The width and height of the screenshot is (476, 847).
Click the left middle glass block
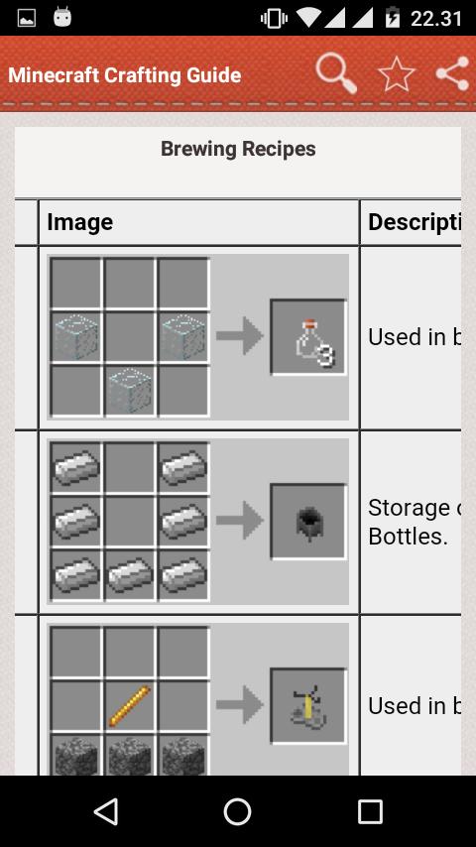pyautogui.click(x=76, y=336)
